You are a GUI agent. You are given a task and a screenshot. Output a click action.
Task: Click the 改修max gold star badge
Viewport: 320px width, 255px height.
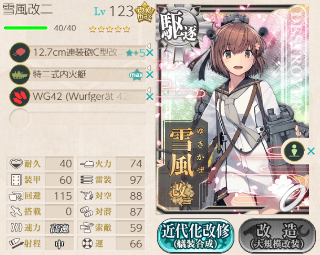point(145,12)
